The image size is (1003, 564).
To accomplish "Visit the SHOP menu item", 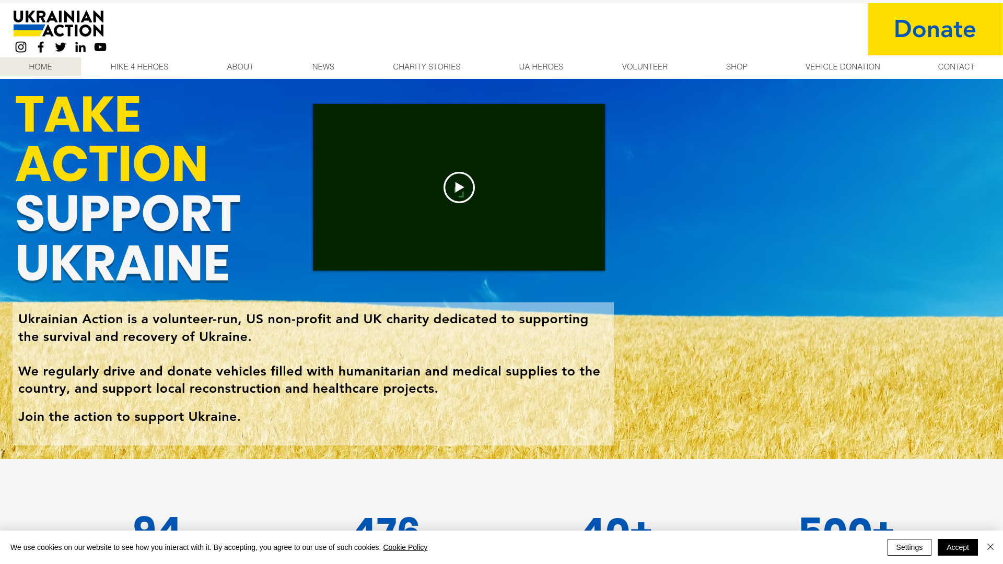I will click(x=737, y=67).
